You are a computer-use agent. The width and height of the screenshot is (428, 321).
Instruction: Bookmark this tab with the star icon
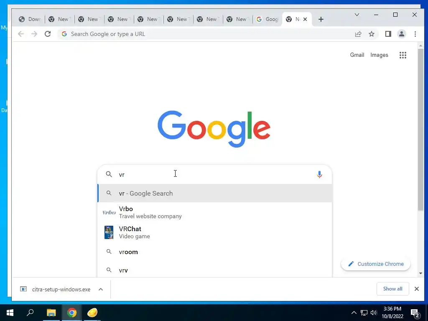tap(372, 34)
